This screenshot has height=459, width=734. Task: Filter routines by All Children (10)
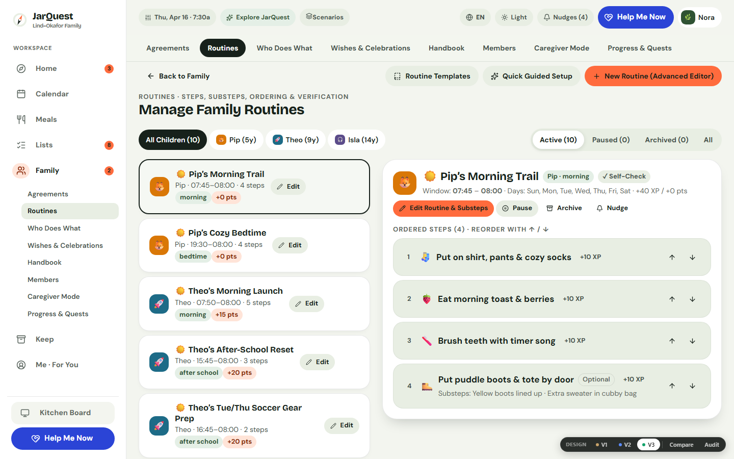[173, 140]
